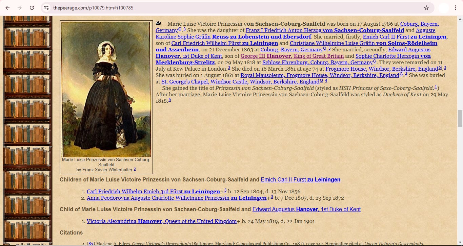Open G map link after Schloss Ehrenburg
The image size is (463, 246).
point(375,61)
